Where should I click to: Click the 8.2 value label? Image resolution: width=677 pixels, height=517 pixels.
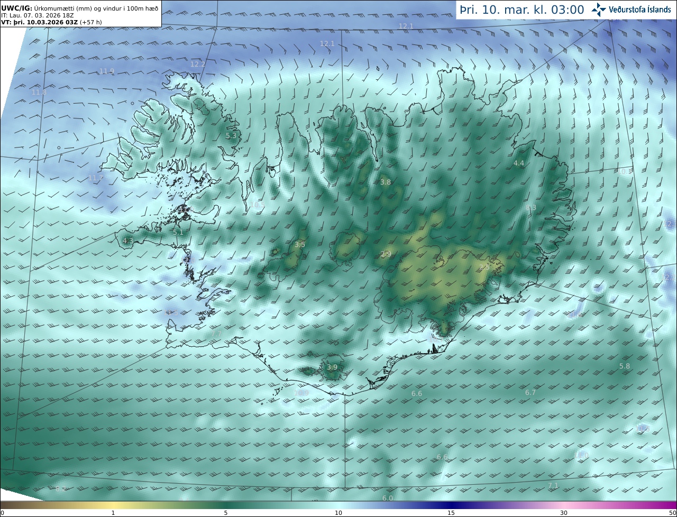(x=61, y=488)
